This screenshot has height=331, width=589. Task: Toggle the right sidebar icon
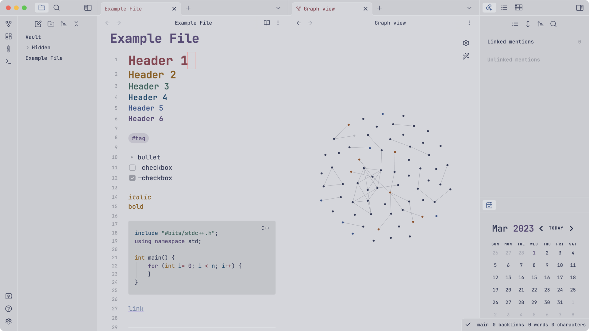point(580,8)
